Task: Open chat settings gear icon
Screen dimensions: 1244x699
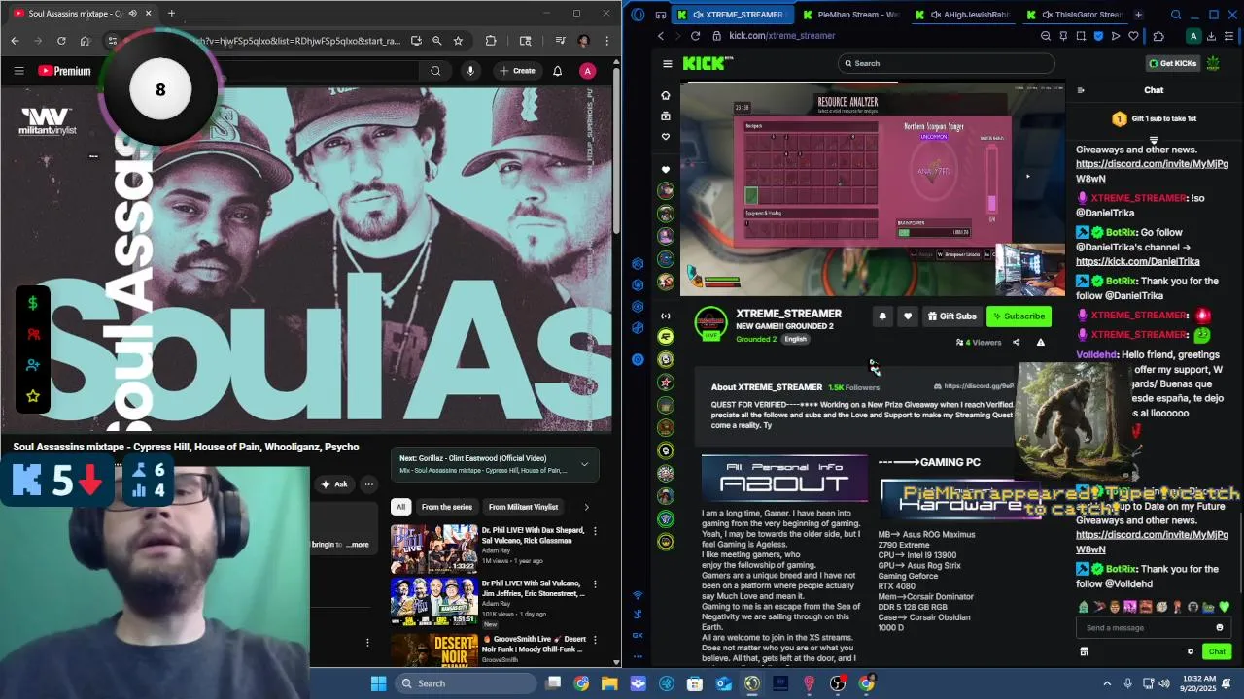Action: (x=1191, y=651)
